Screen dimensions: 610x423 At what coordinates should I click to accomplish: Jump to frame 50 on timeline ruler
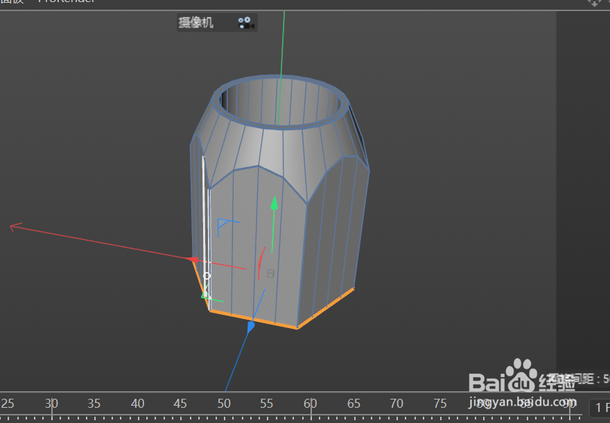point(224,404)
